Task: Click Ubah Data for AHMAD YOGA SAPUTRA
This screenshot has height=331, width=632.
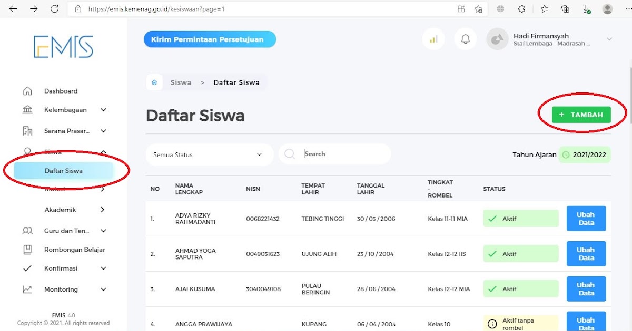Action: tap(586, 253)
